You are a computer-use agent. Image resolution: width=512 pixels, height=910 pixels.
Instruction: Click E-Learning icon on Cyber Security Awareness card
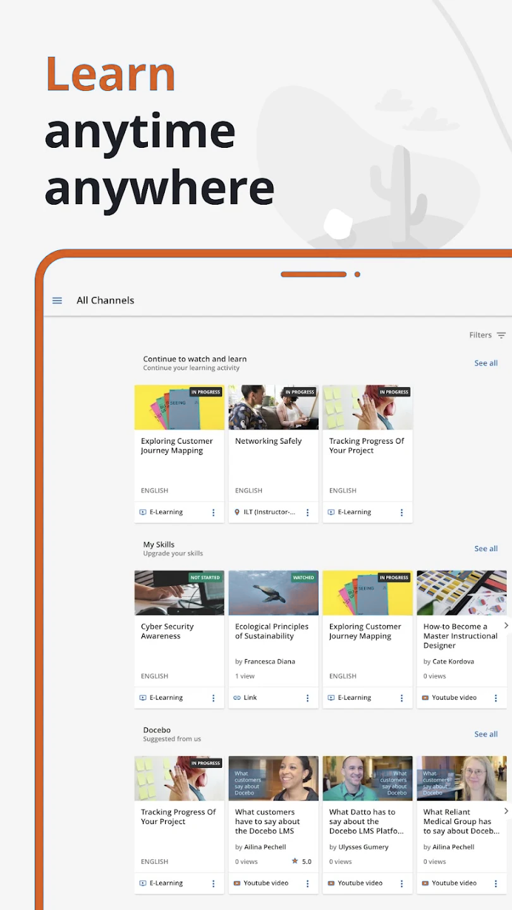click(x=143, y=698)
